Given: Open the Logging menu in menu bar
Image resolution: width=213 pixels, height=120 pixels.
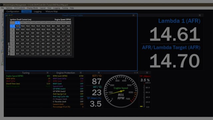Looking at the screenshot, I should pos(57,8).
